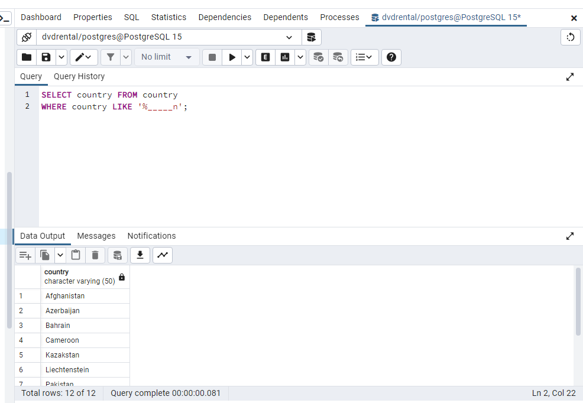Viewport: 583px width, 403px height.
Task: Click the Commit transaction icon
Action: pyautogui.click(x=319, y=57)
